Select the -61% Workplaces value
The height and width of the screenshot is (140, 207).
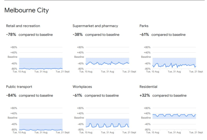pyautogui.click(x=78, y=95)
